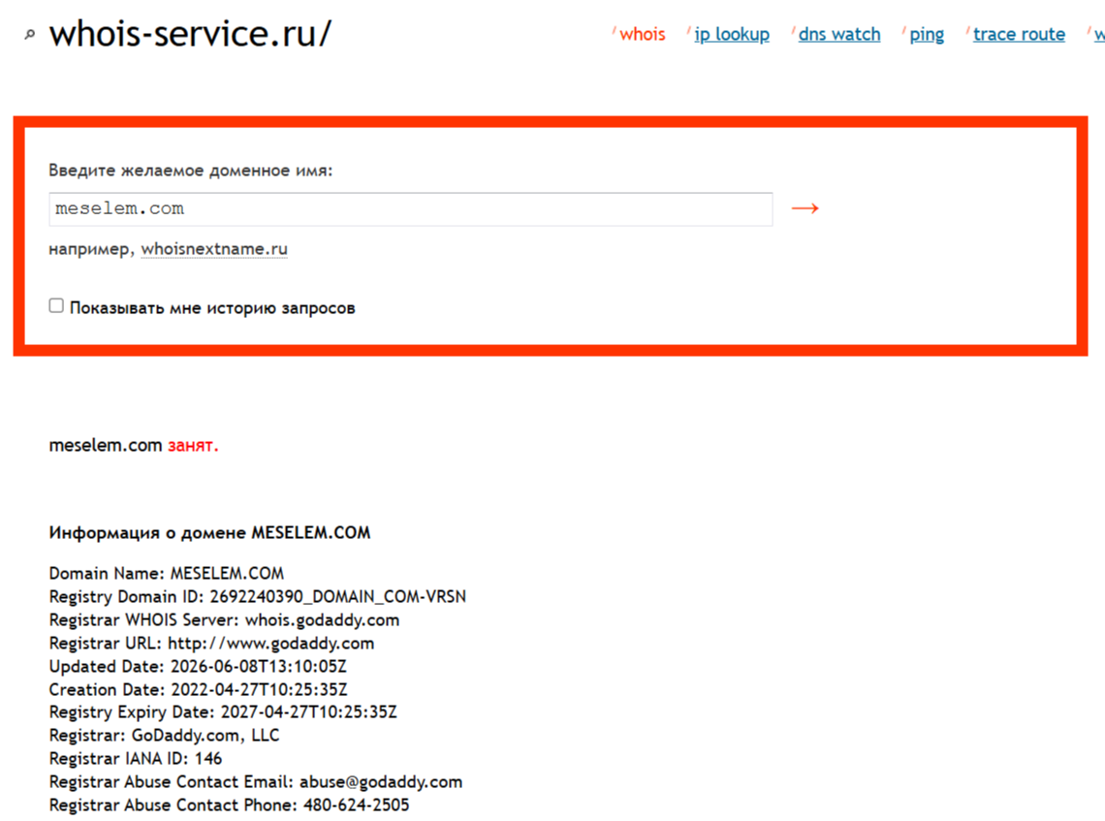Submit the domain query with the red arrow

click(805, 208)
